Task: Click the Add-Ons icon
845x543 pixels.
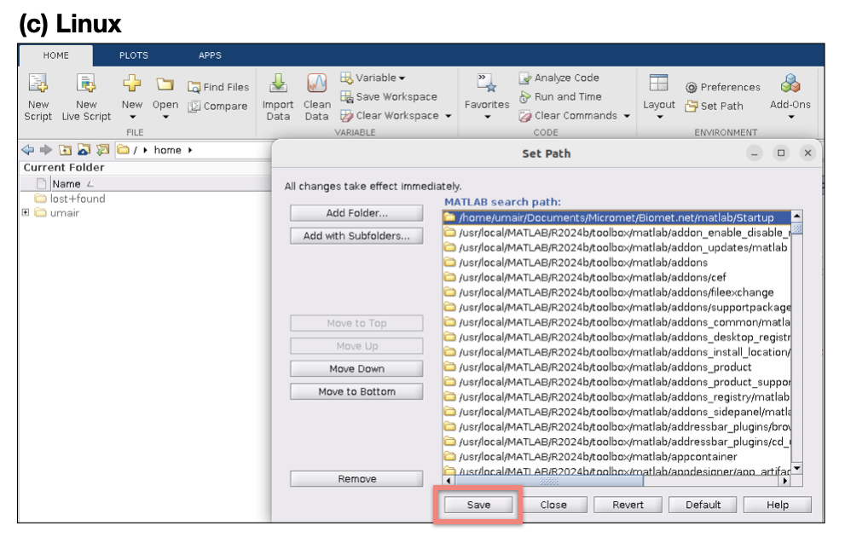Action: pyautogui.click(x=790, y=84)
